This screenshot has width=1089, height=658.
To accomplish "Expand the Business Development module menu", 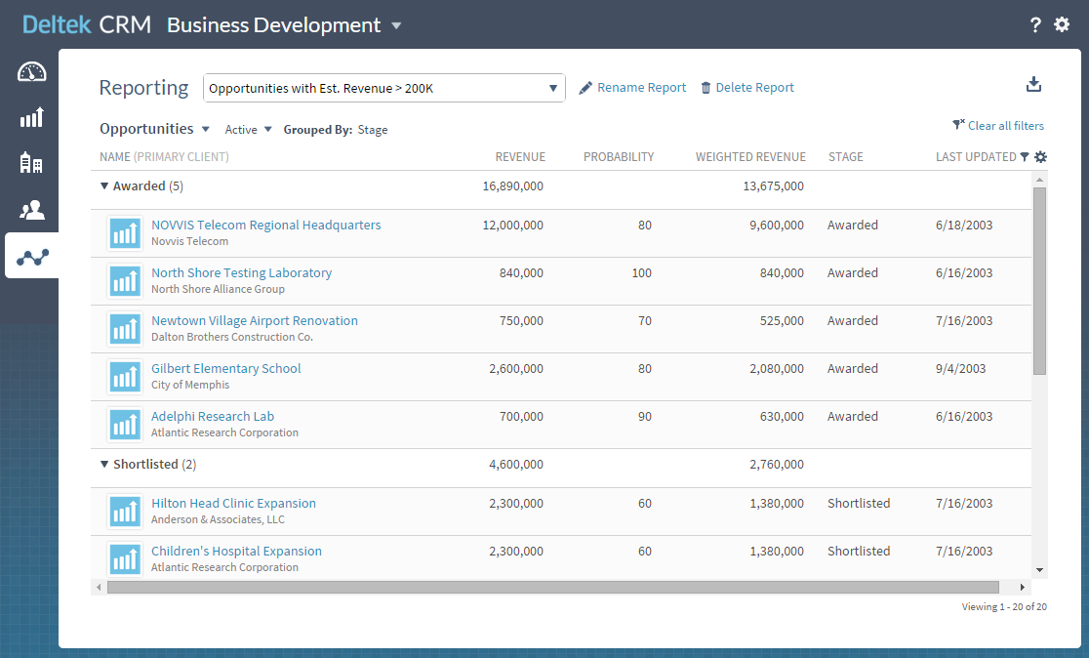I will [x=396, y=26].
